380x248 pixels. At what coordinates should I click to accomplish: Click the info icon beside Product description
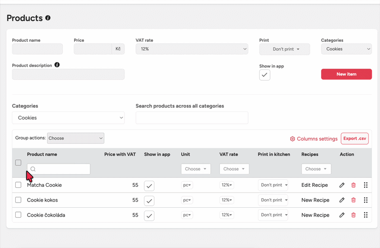tap(57, 65)
